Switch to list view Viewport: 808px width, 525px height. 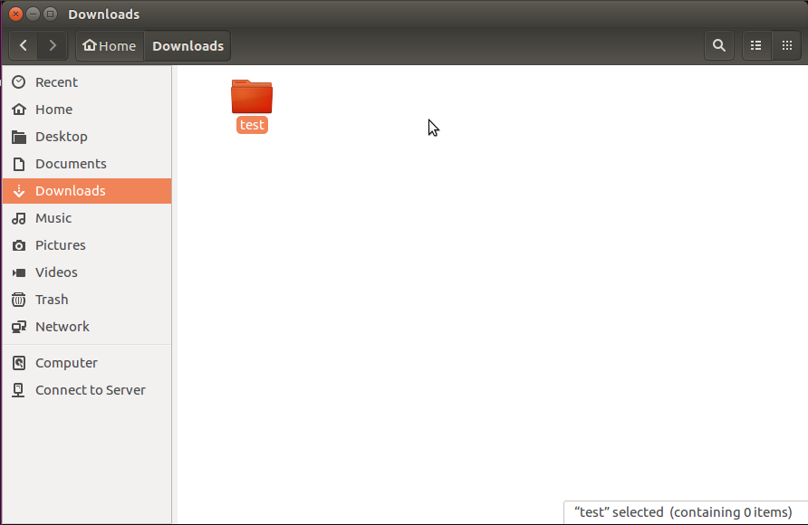(x=756, y=46)
